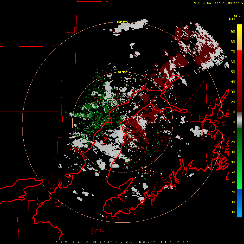244x244 pixels.
Task: Click the -20 value on the velocity scale
Action: point(232,142)
